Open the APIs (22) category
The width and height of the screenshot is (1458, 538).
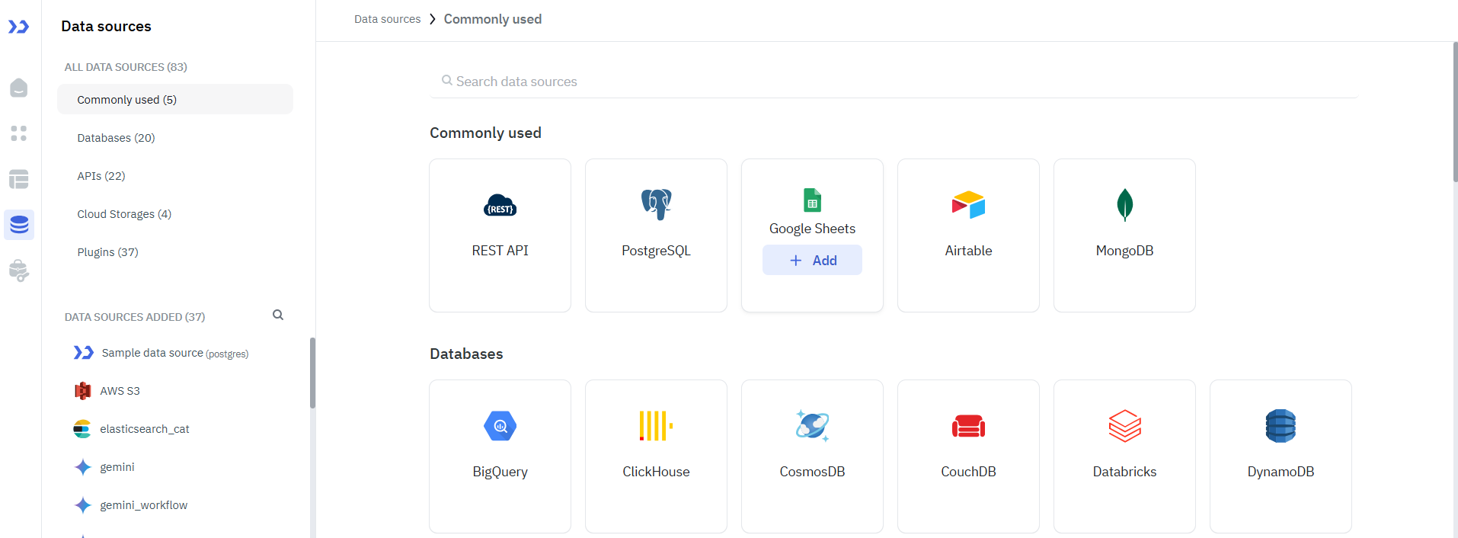101,176
